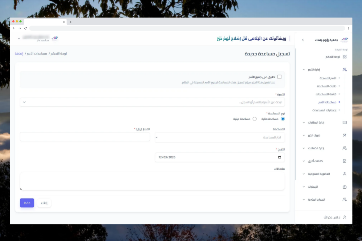The image size is (362, 241).
Task: Open إحصائيات المساعدات in the sidebar
Action: pyautogui.click(x=324, y=110)
